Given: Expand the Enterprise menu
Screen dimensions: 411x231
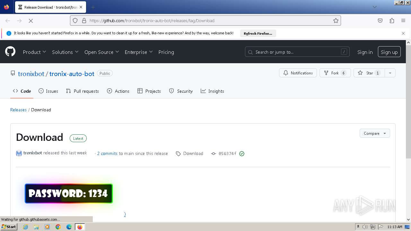Looking at the screenshot, I should (139, 52).
